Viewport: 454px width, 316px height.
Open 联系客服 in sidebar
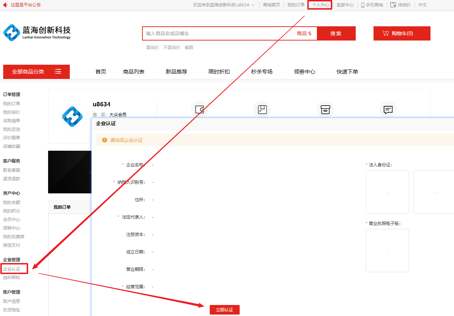click(12, 170)
